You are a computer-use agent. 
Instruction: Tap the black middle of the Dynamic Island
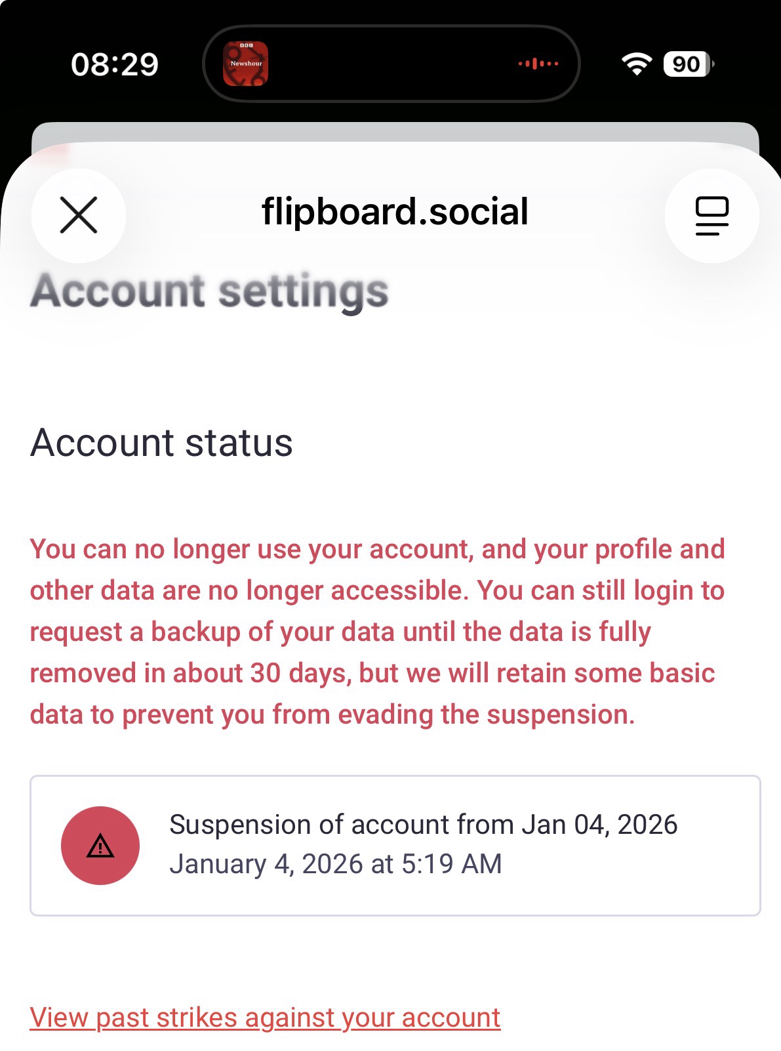(393, 64)
